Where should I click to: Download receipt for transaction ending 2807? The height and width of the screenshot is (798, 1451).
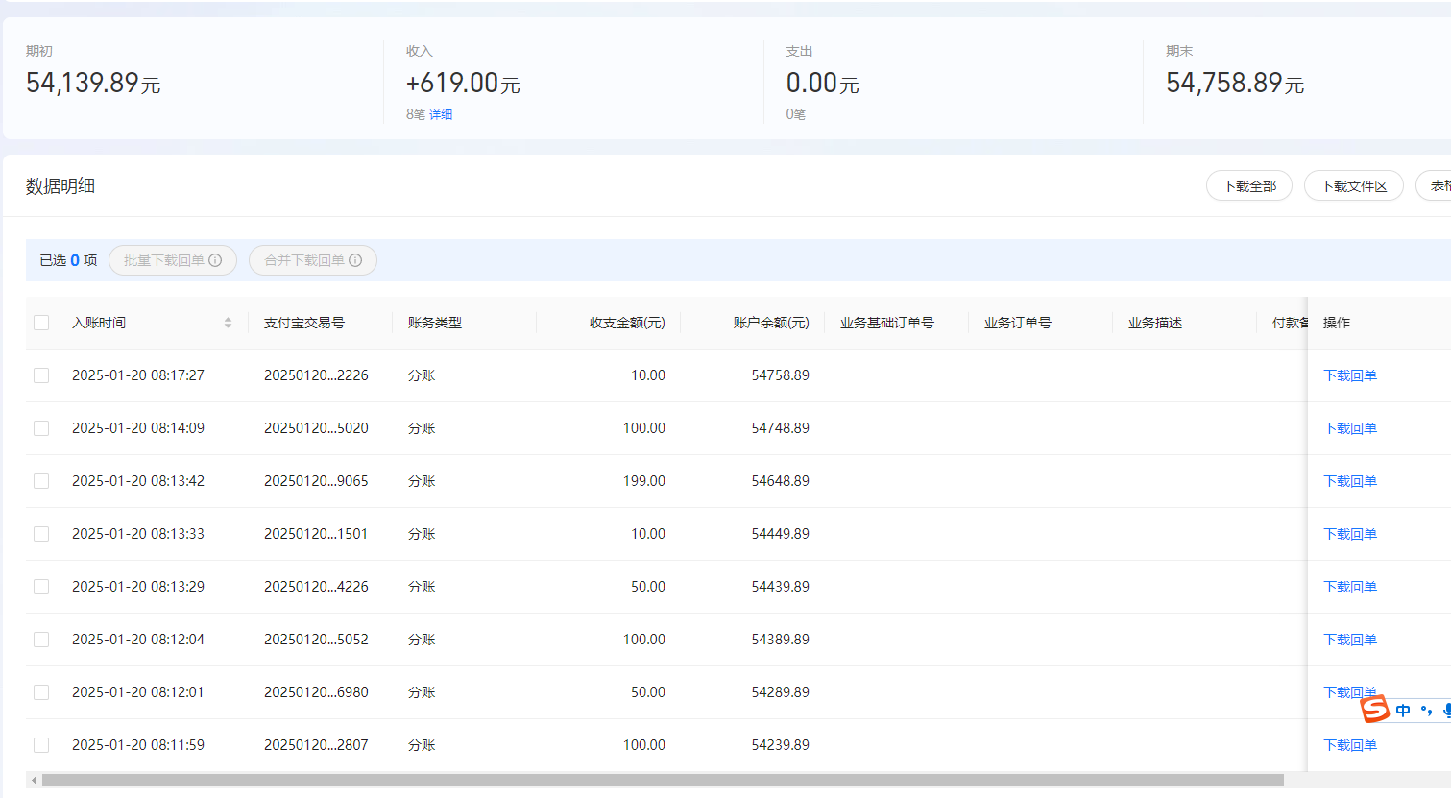[x=1350, y=745]
